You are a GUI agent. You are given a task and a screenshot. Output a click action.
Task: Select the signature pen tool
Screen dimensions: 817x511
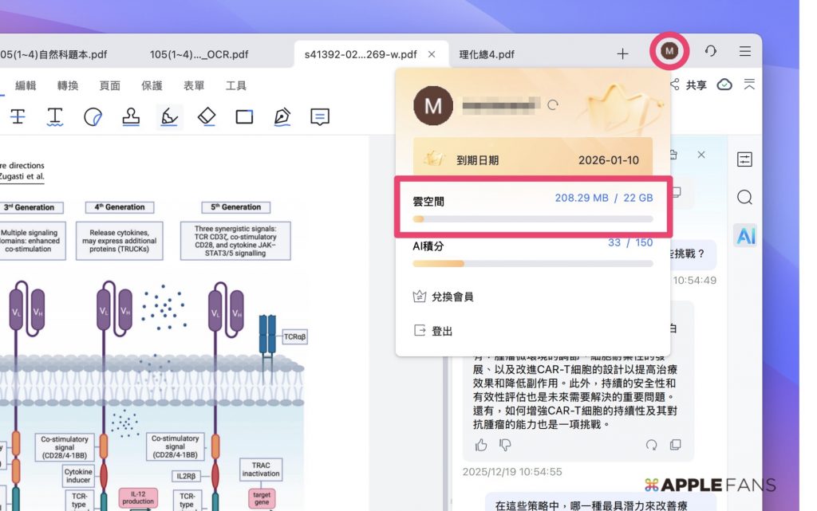(282, 117)
